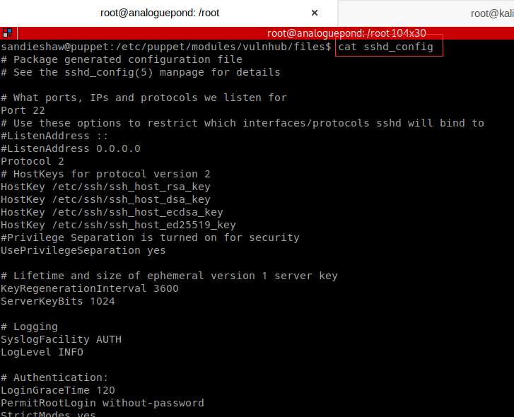Click the ssh_host_rsa_key HostKey line

pos(105,187)
